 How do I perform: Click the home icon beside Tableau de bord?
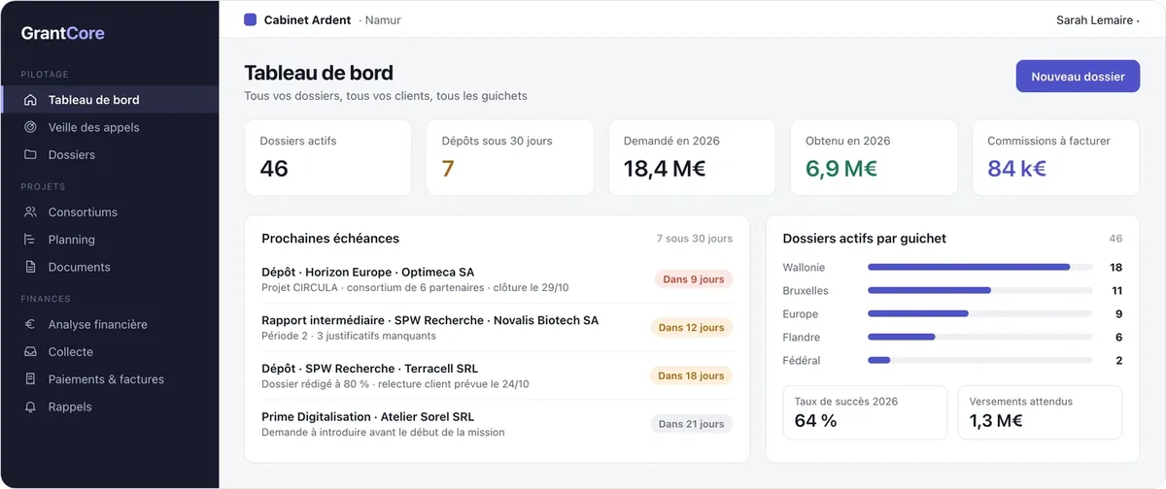tap(30, 100)
